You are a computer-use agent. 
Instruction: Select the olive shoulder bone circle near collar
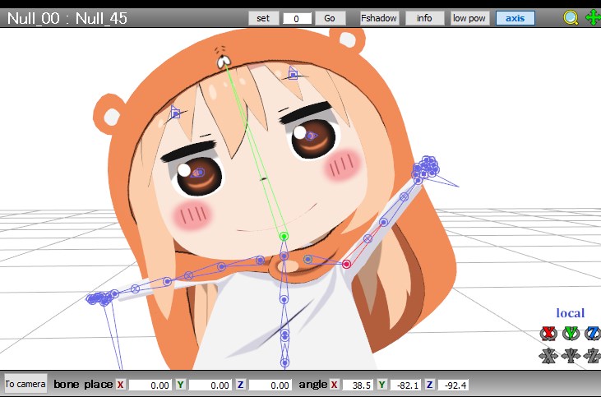click(307, 260)
